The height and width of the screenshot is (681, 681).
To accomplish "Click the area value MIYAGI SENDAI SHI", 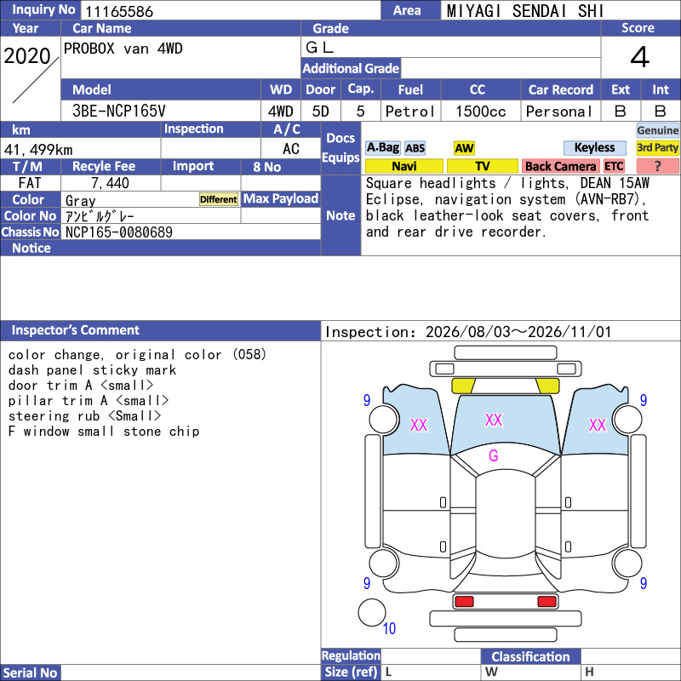I will pos(525,11).
